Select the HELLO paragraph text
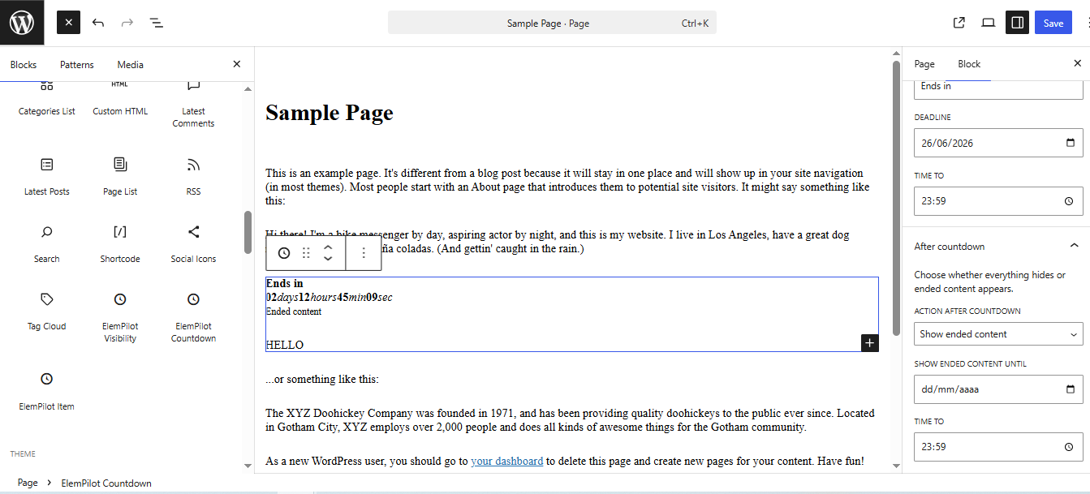This screenshot has width=1090, height=494. 285,345
